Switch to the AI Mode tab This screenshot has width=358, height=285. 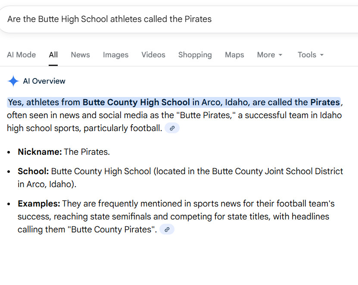click(21, 55)
